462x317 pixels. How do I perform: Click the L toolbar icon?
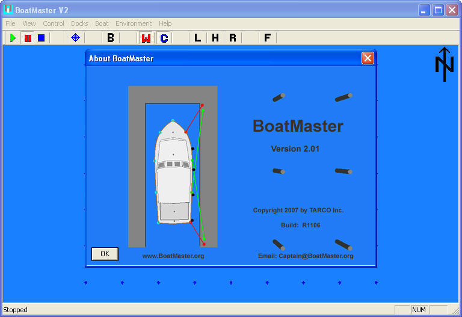click(197, 38)
